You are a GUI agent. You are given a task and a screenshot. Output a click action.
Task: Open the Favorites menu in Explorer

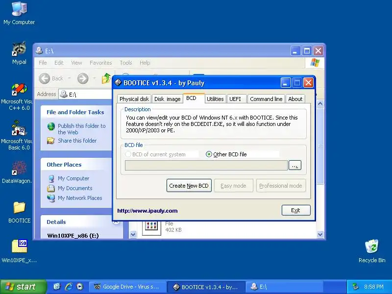coord(101,63)
